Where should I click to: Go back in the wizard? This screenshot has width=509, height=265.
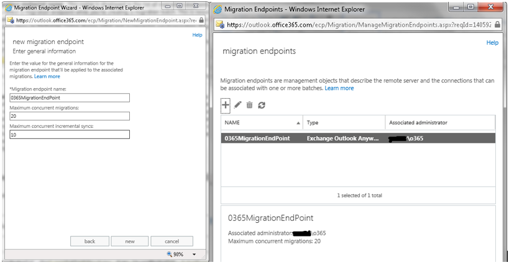(x=89, y=241)
